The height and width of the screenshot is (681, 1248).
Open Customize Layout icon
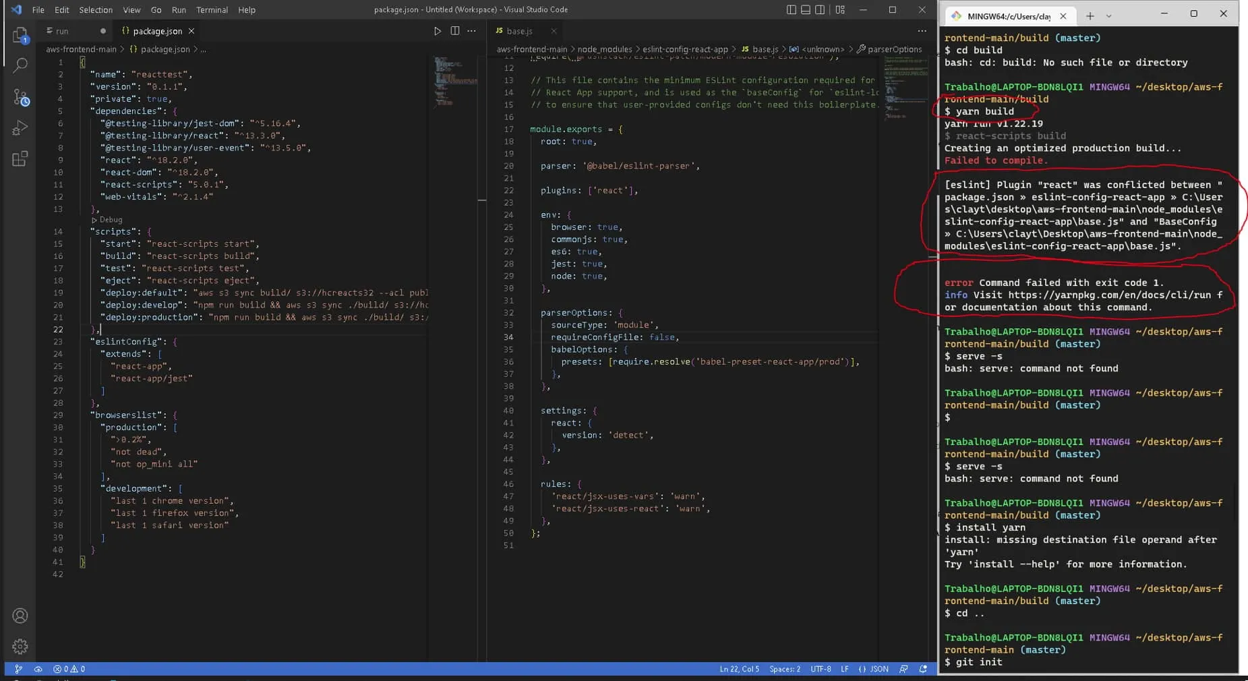tap(840, 9)
